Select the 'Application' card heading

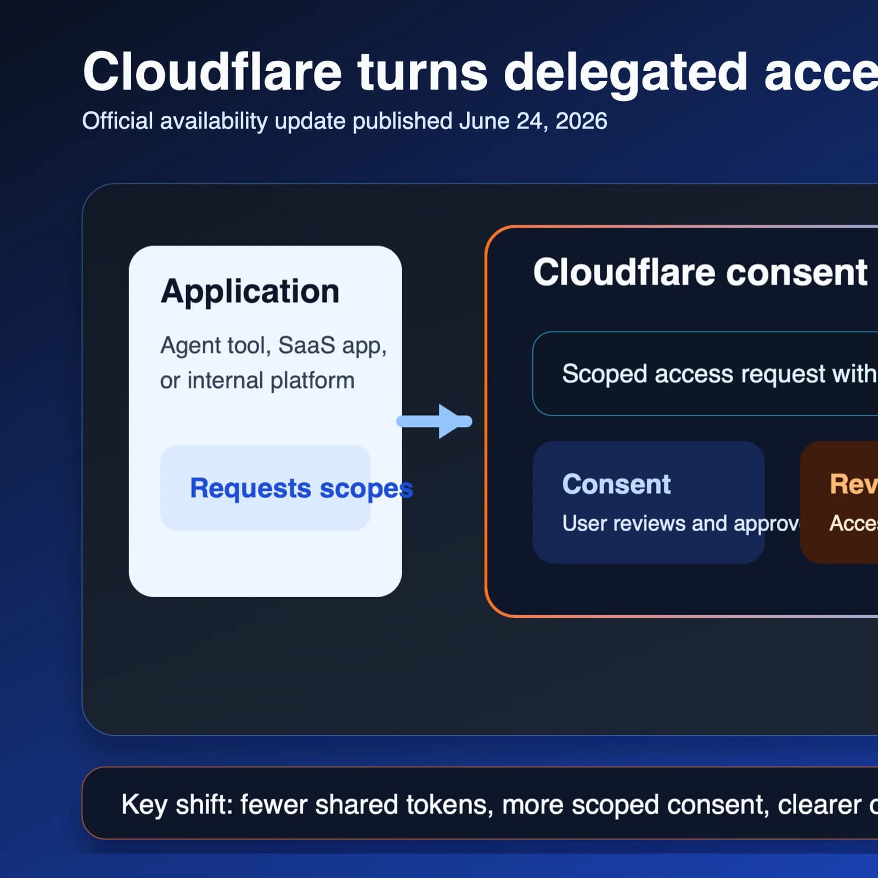tap(250, 291)
